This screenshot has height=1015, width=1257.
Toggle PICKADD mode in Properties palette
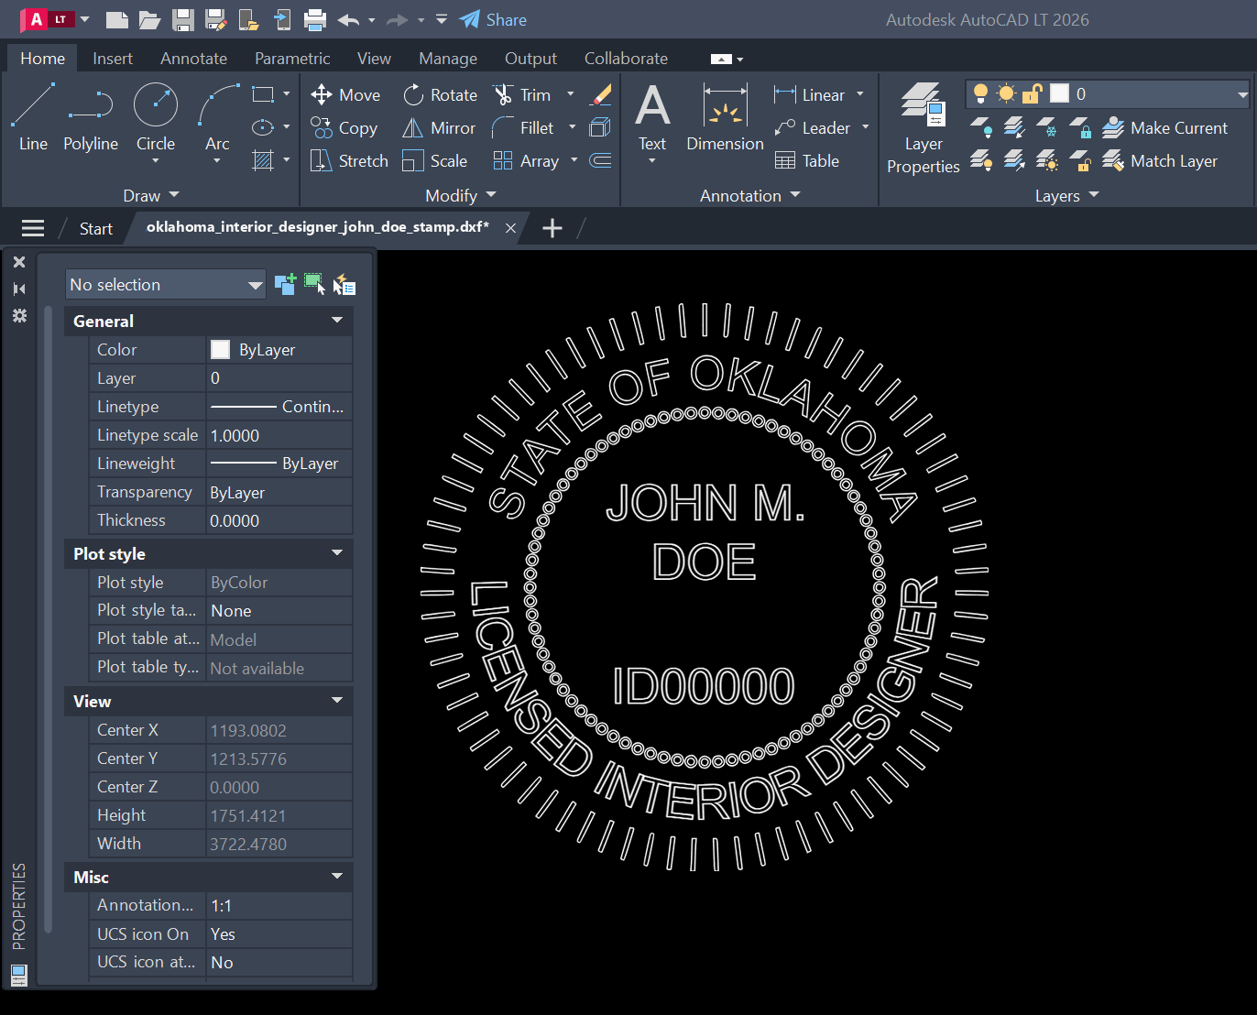[x=285, y=285]
